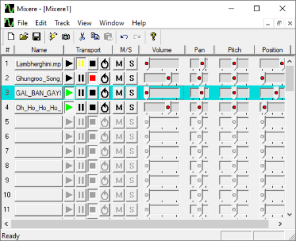Stop track 1 Lambherghini
The image size is (296, 241).
tap(93, 64)
